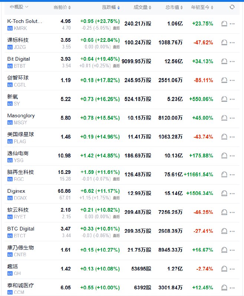Click the RYET ticker symbol
The height and width of the screenshot is (296, 244).
coord(20,217)
